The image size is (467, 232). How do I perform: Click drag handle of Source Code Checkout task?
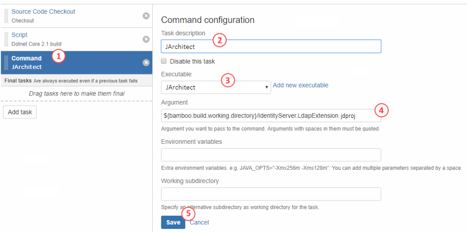(6, 16)
